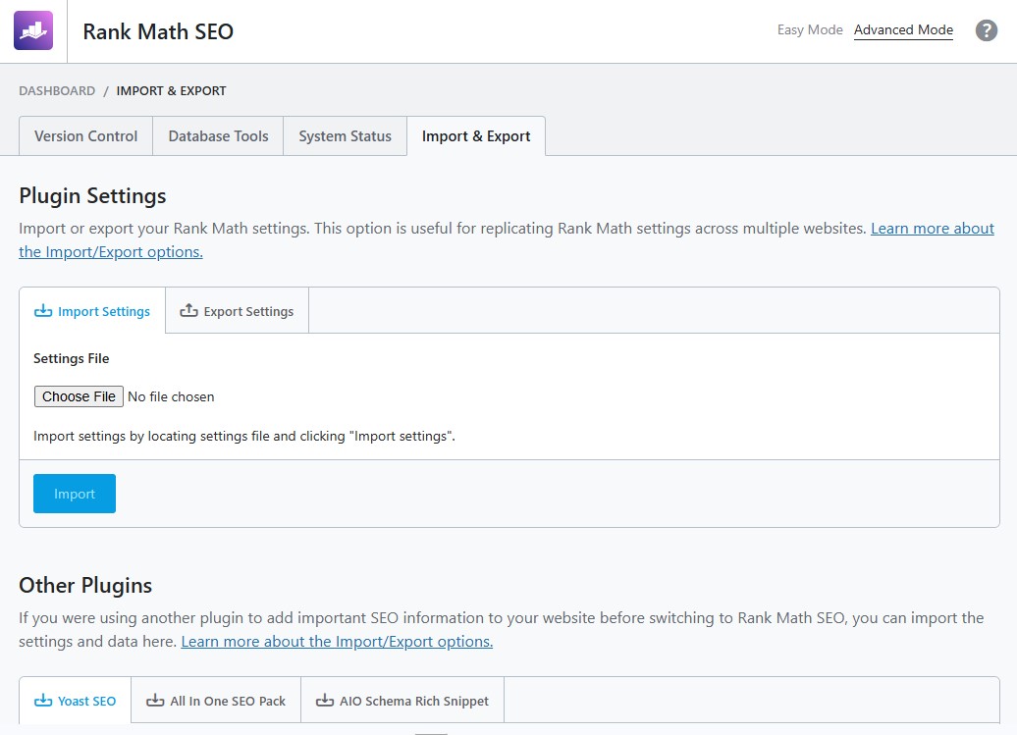Open the Version Control tab
1017x735 pixels.
pos(85,136)
